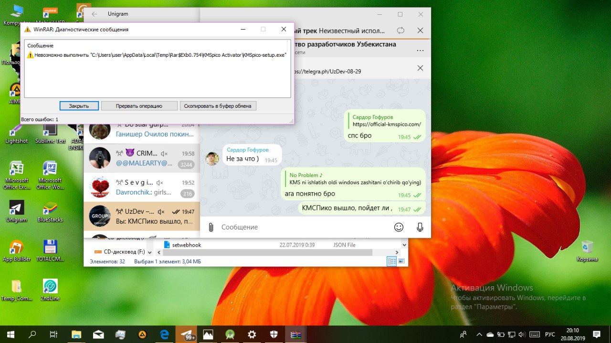Toggle the repeat icon in Unigram player bar
This screenshot has width=611, height=343.
pyautogui.click(x=400, y=31)
